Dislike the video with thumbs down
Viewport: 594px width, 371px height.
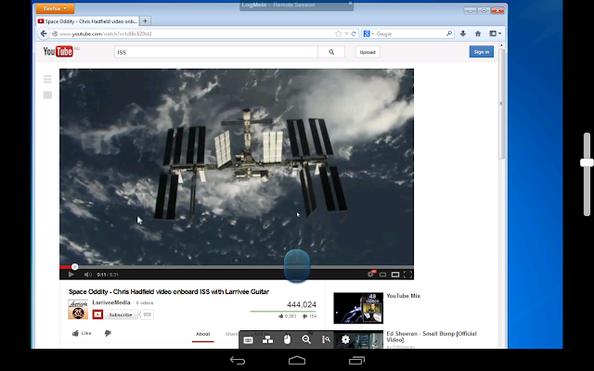click(x=108, y=333)
